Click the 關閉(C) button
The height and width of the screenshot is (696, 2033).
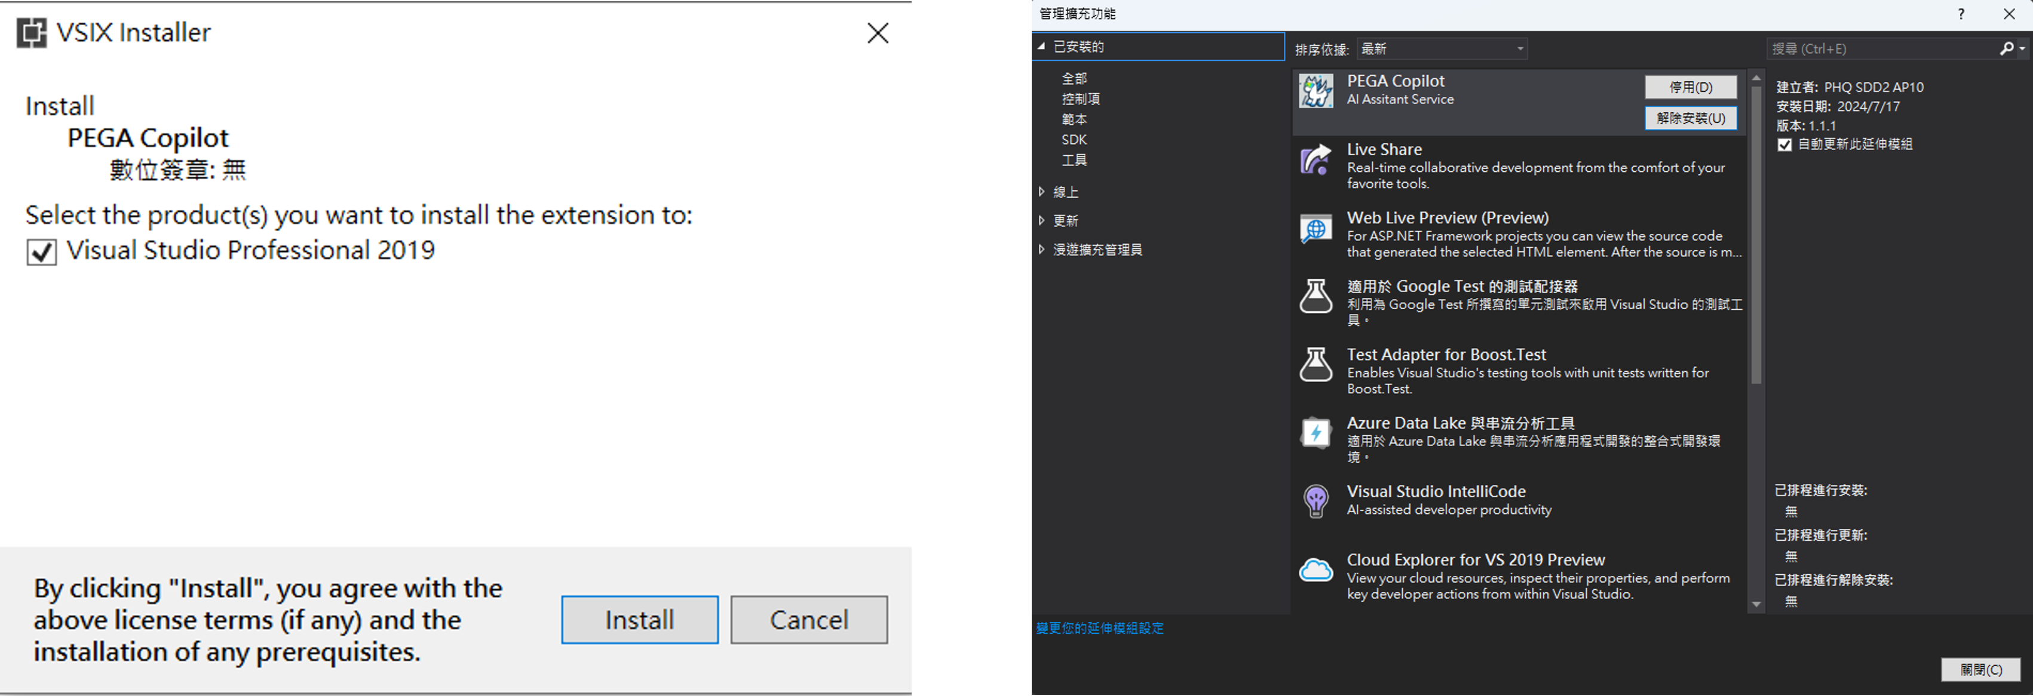(1981, 670)
